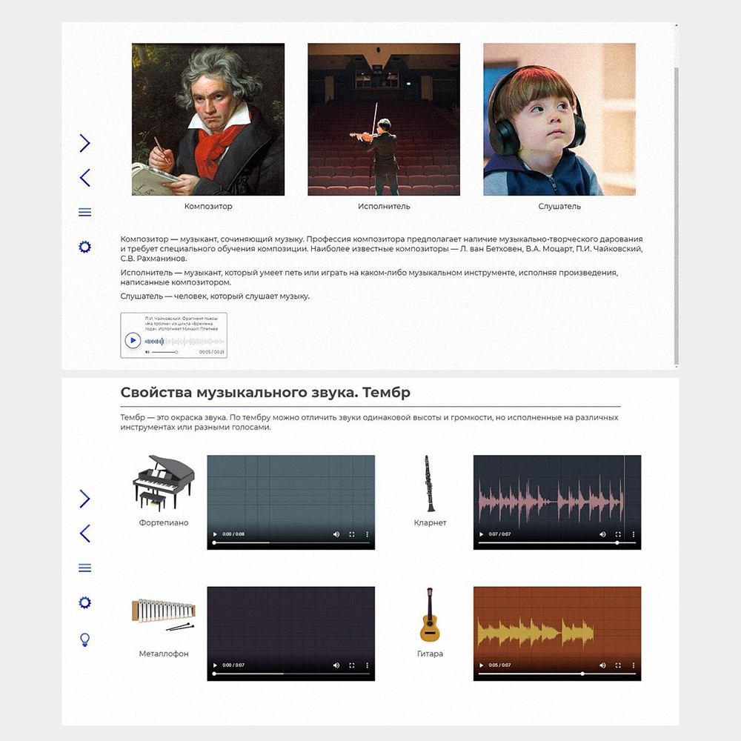The width and height of the screenshot is (741, 741).
Task: Click the audio player volume slider
Action: (165, 352)
